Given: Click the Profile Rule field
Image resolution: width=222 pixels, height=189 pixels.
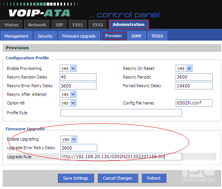Looking at the screenshot, I should point(121,113).
